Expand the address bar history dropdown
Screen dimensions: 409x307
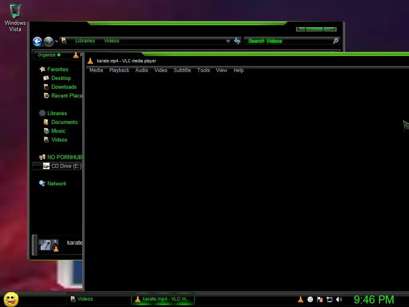tap(228, 41)
